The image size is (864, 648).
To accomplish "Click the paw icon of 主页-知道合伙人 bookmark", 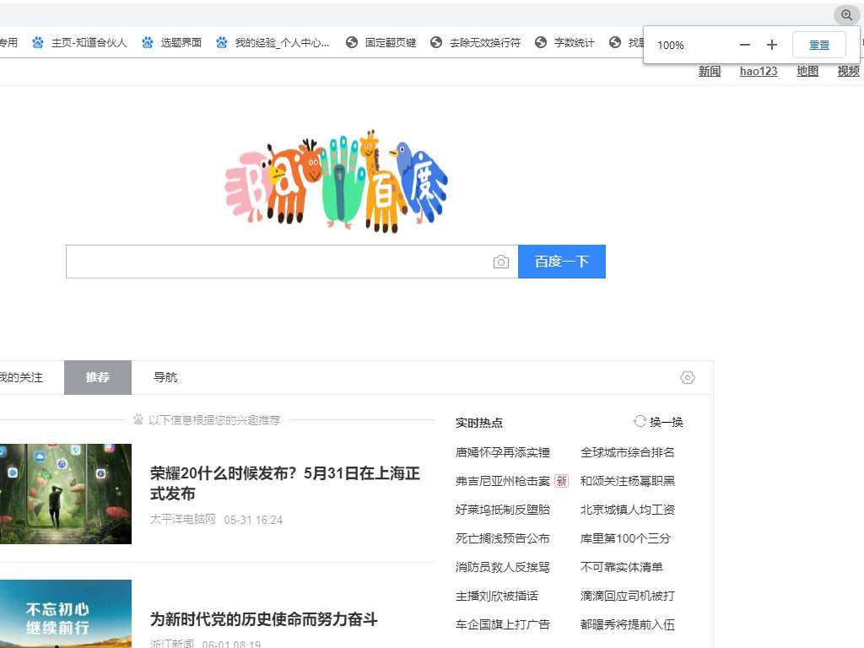I will click(36, 43).
